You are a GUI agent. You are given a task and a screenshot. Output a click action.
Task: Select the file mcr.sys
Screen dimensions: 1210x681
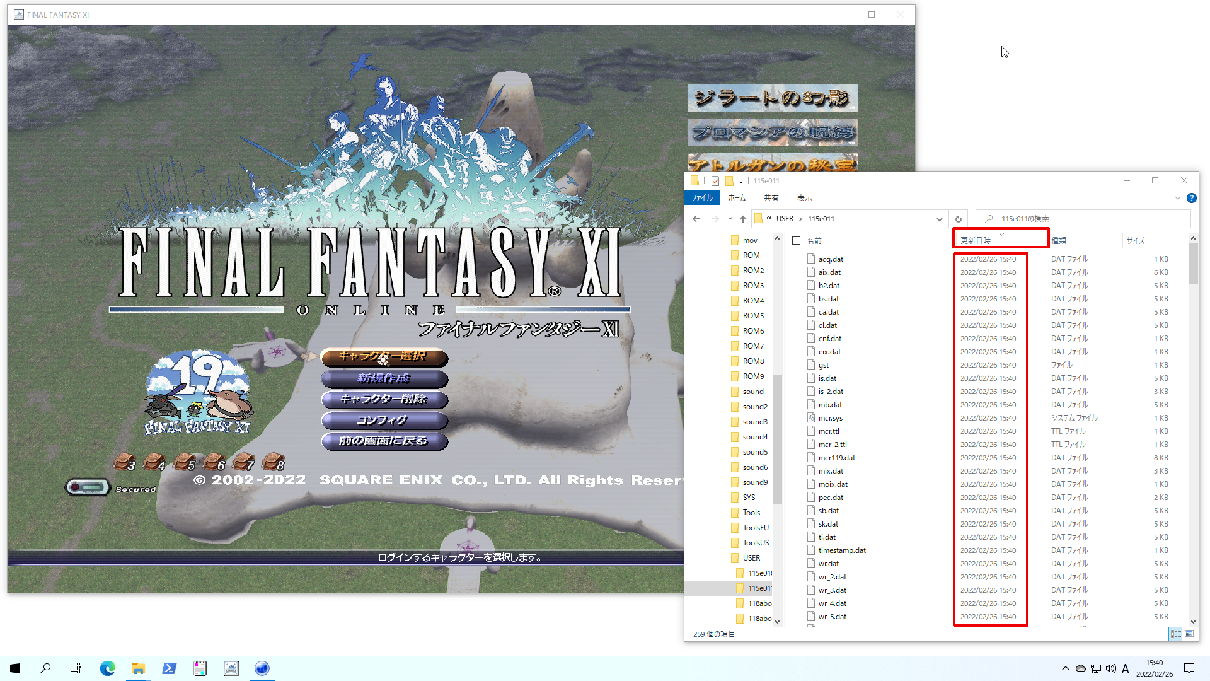tap(830, 418)
